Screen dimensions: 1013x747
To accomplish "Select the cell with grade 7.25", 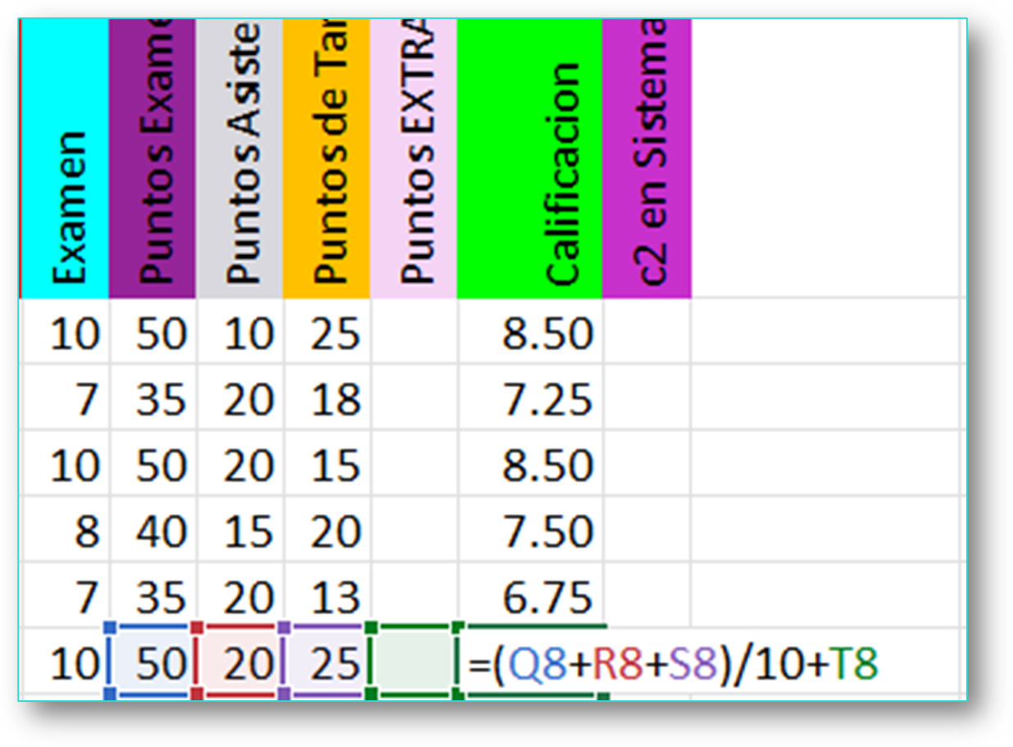I will (x=529, y=399).
